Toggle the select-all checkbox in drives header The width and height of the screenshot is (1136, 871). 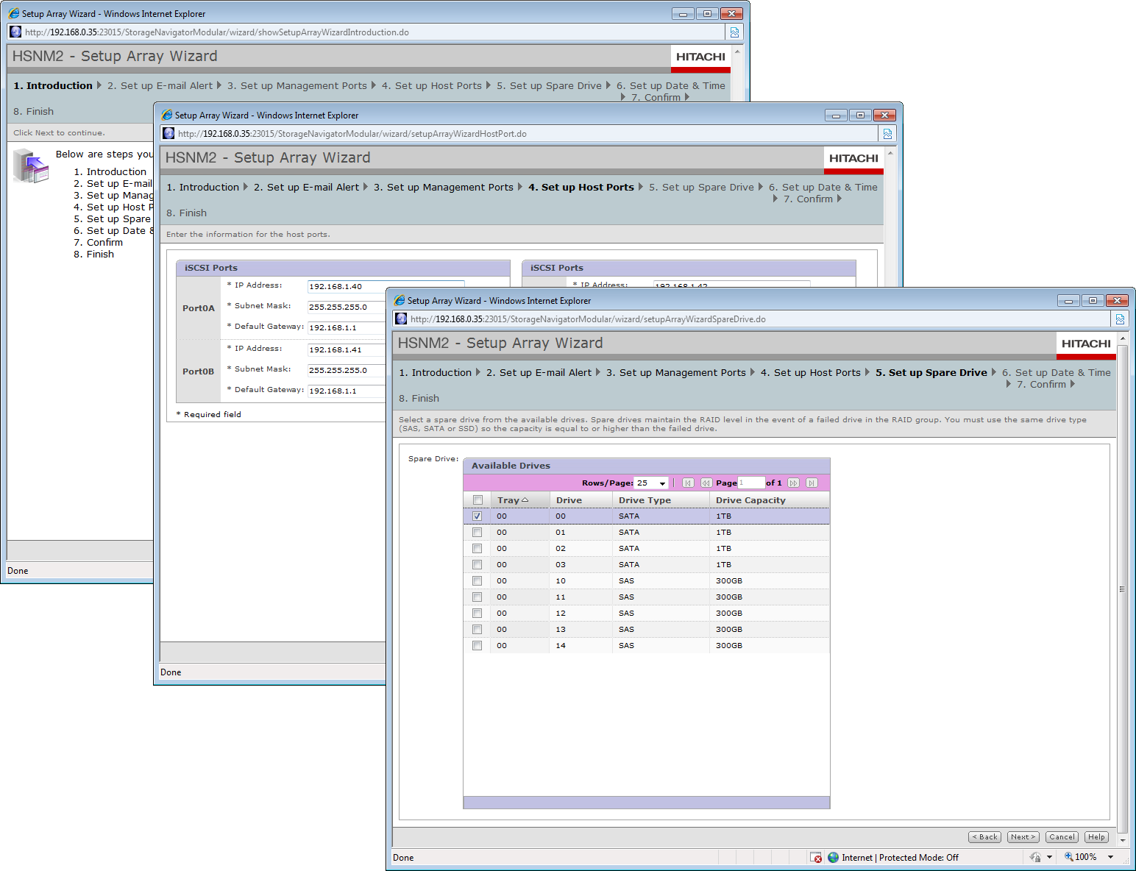tap(478, 500)
